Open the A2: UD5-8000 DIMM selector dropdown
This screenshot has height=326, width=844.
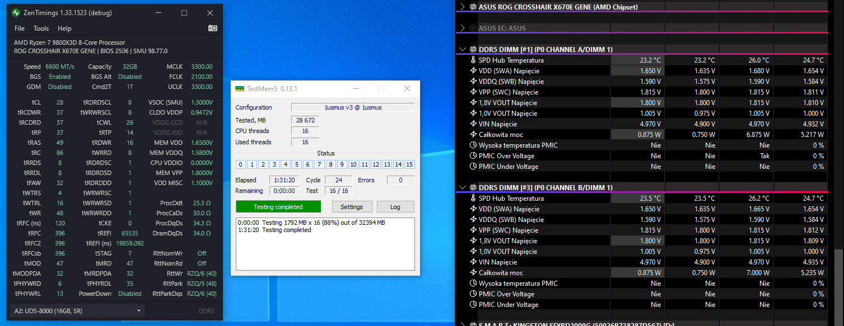coord(77,311)
